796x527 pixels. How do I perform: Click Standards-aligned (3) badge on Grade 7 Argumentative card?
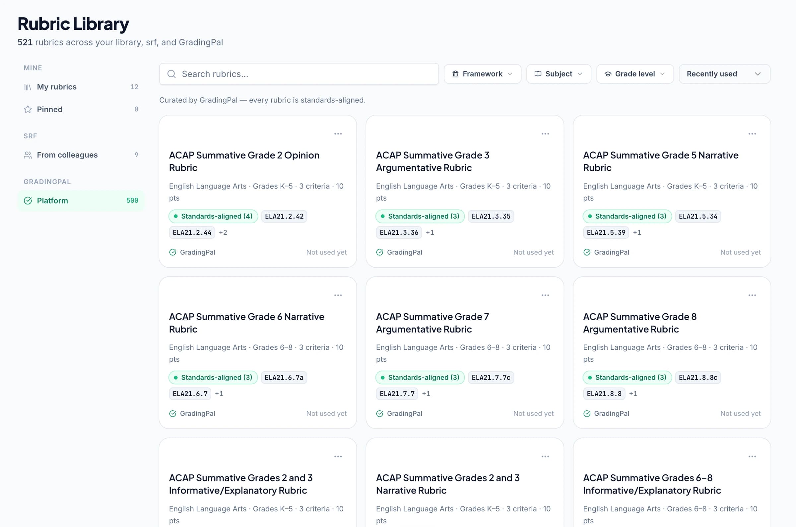click(x=420, y=377)
